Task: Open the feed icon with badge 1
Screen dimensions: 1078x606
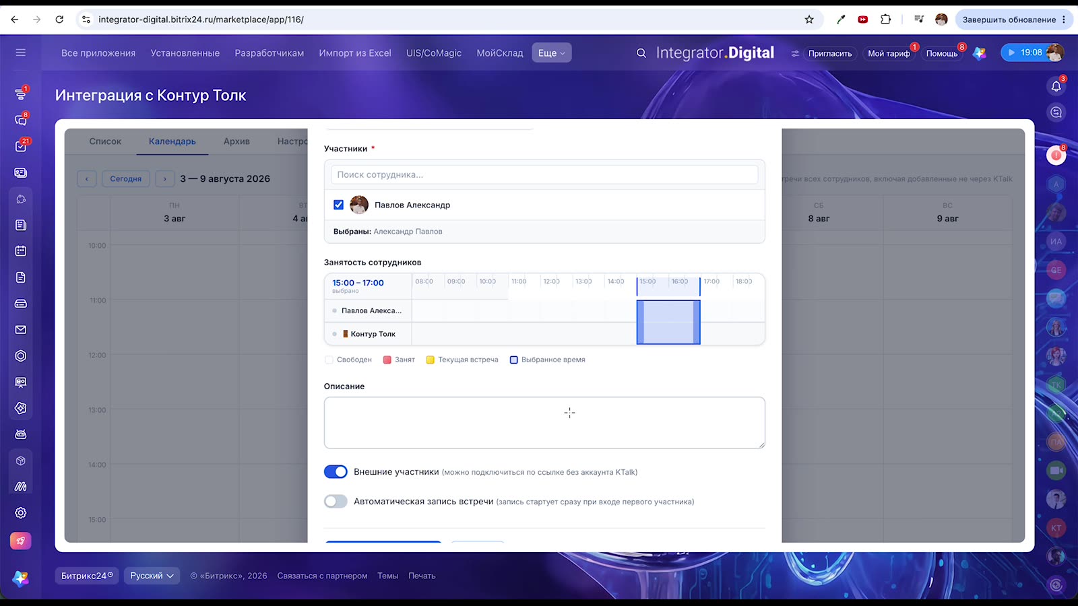Action: [x=21, y=94]
